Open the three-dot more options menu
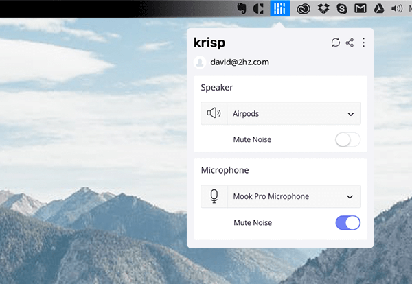 click(x=364, y=43)
